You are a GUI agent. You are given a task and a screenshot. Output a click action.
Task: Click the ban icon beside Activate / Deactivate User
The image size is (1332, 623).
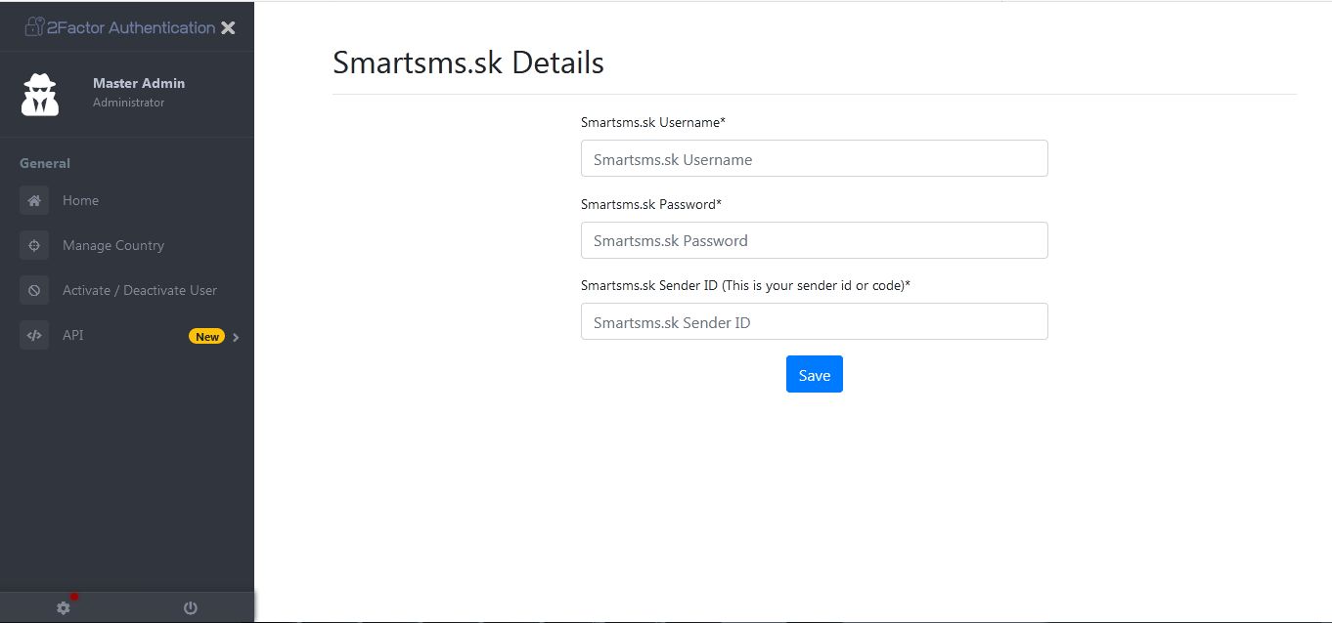(33, 290)
